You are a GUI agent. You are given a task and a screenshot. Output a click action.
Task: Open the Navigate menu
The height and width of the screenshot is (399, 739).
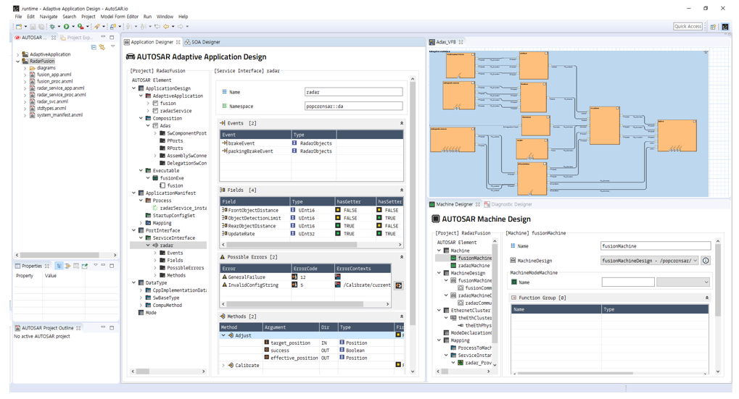(49, 17)
